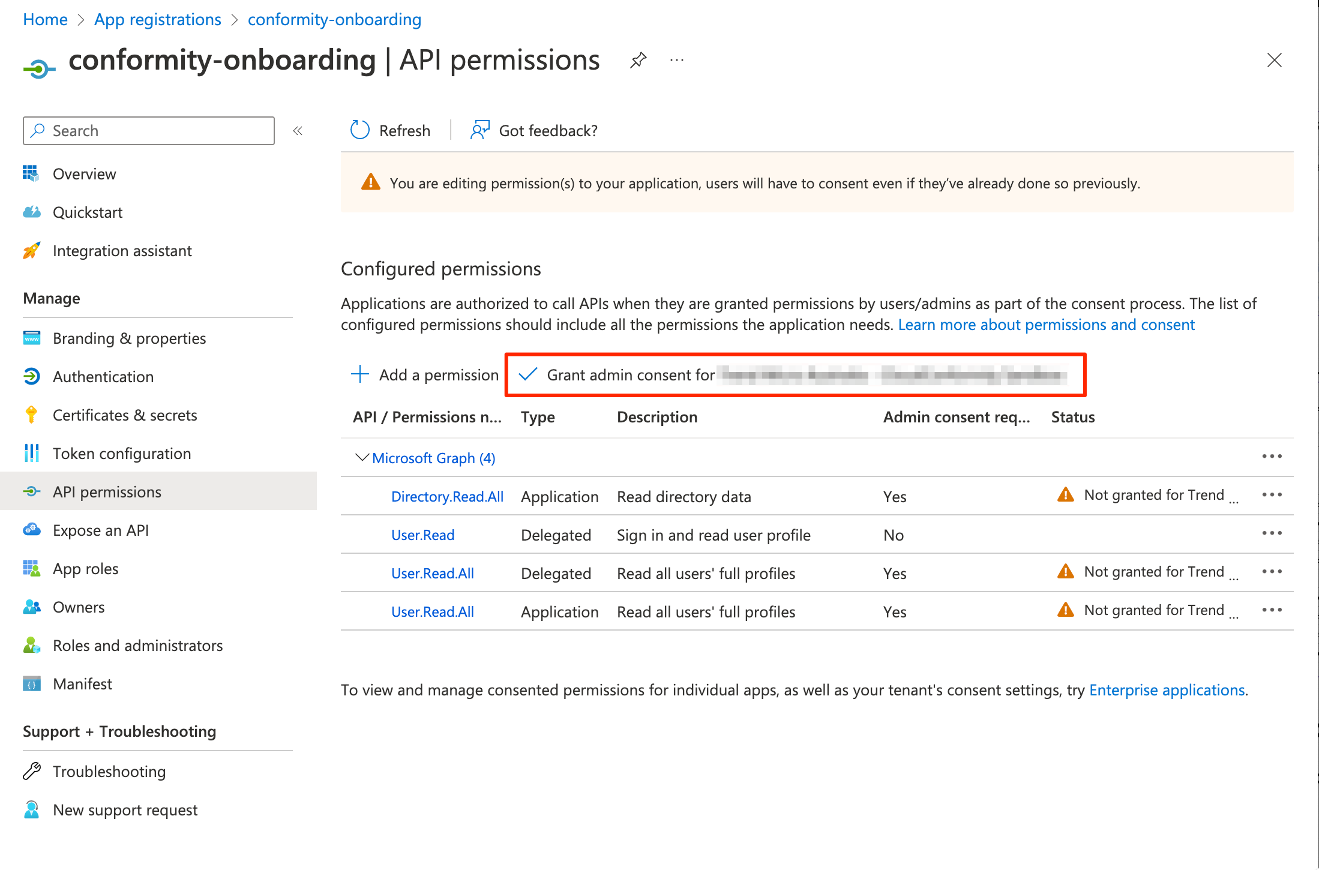Click warning icon in User.Read.All Delegated row
The width and height of the screenshot is (1319, 870).
coord(1065,572)
